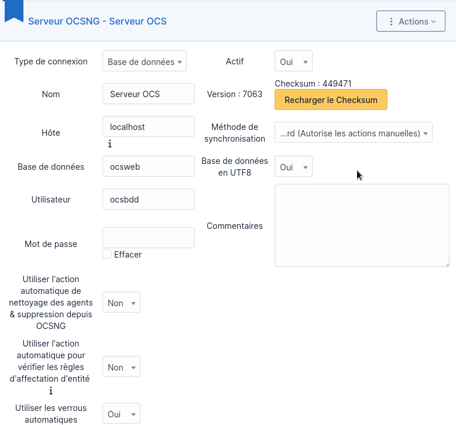Image resolution: width=456 pixels, height=425 pixels.
Task: Click into the Nom input field
Action: [x=149, y=94]
